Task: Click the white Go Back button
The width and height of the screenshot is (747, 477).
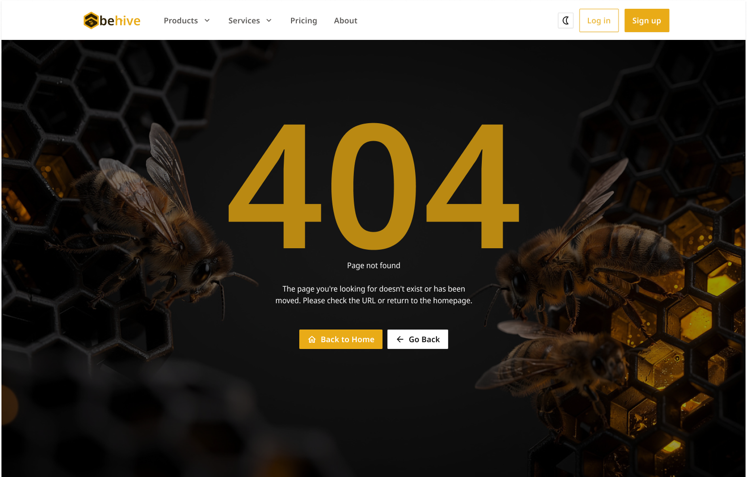Action: (x=418, y=339)
